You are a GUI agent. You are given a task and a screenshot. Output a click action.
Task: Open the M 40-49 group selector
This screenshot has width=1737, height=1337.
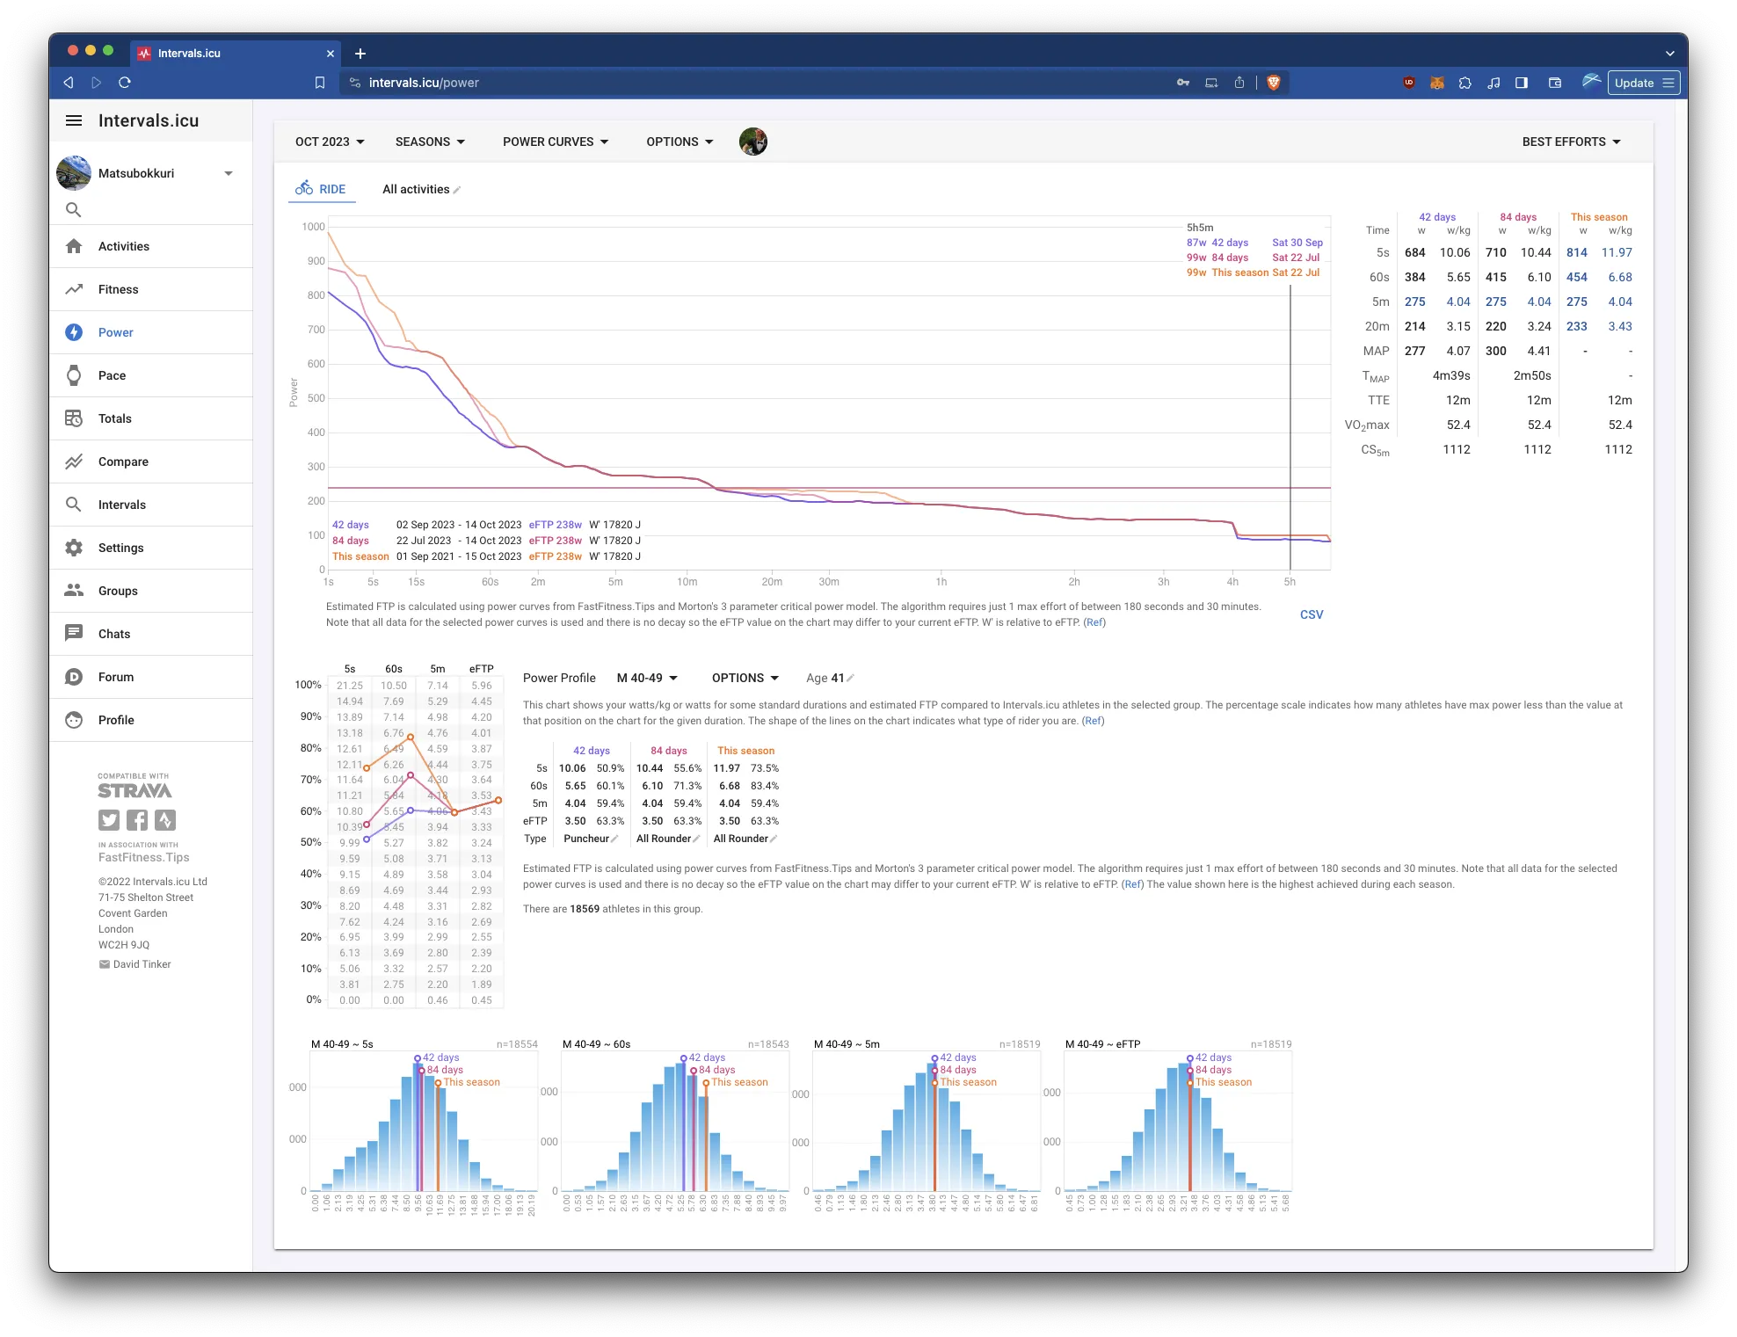[x=647, y=678]
